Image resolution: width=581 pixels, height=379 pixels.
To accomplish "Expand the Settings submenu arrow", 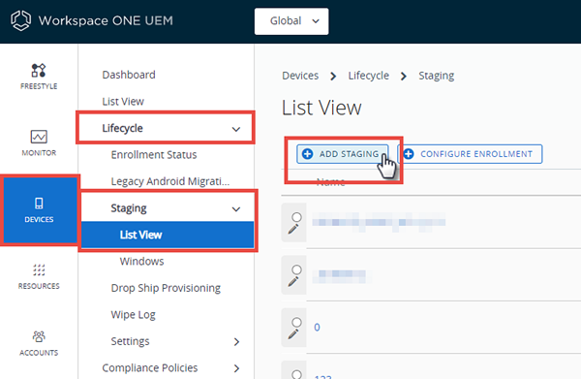I will click(236, 342).
